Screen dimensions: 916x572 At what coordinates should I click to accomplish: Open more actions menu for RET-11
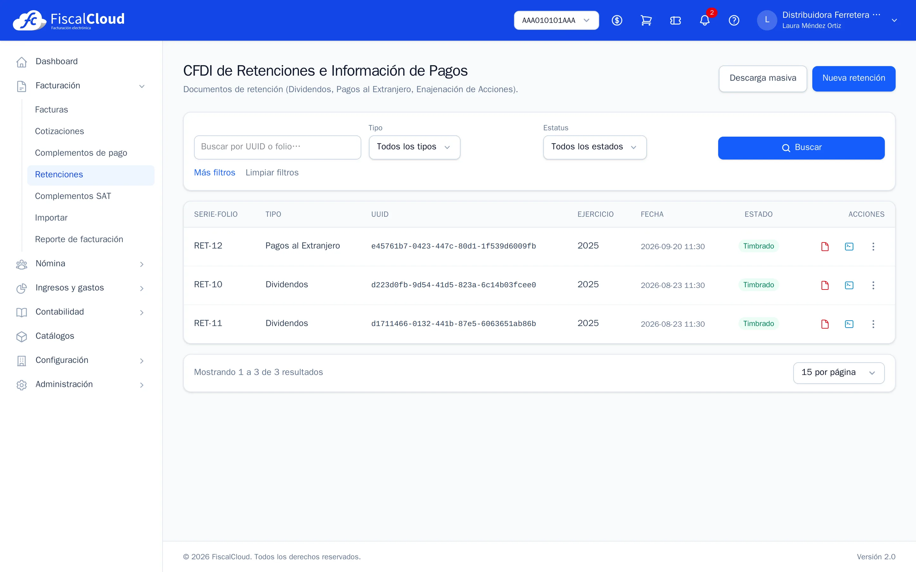pyautogui.click(x=873, y=324)
